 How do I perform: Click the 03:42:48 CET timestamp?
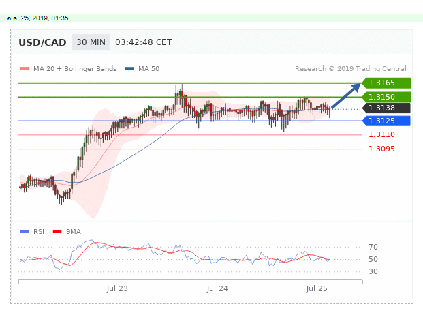[143, 42]
